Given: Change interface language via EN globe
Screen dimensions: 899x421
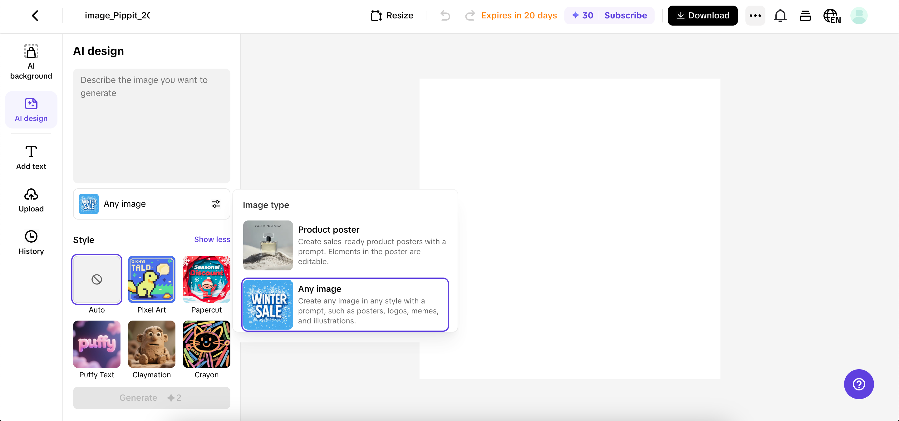Looking at the screenshot, I should click(x=832, y=15).
